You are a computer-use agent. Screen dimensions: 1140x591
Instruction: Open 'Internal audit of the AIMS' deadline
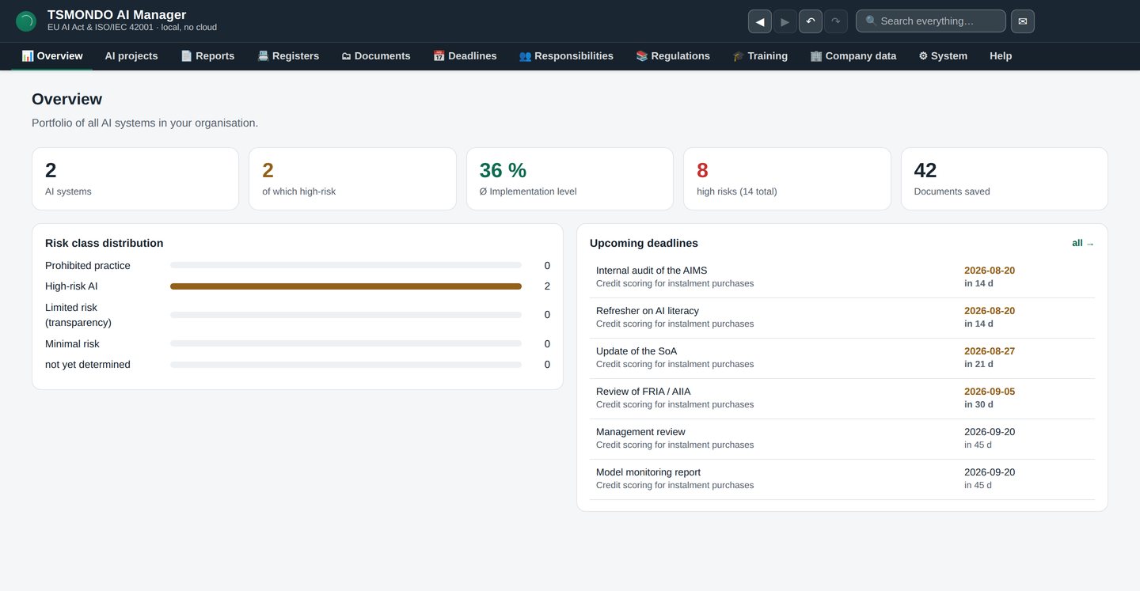[x=842, y=278]
